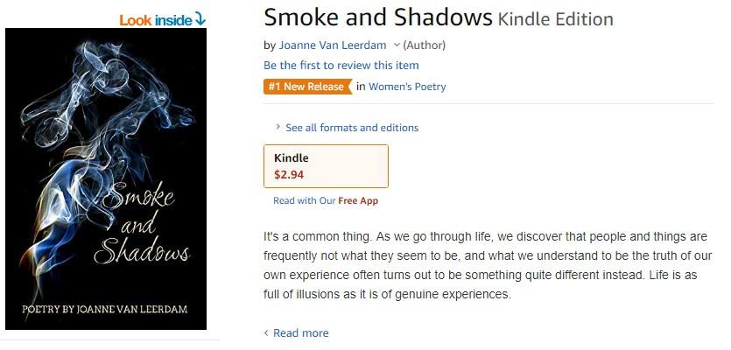Expand description with Read more chevron

(267, 333)
